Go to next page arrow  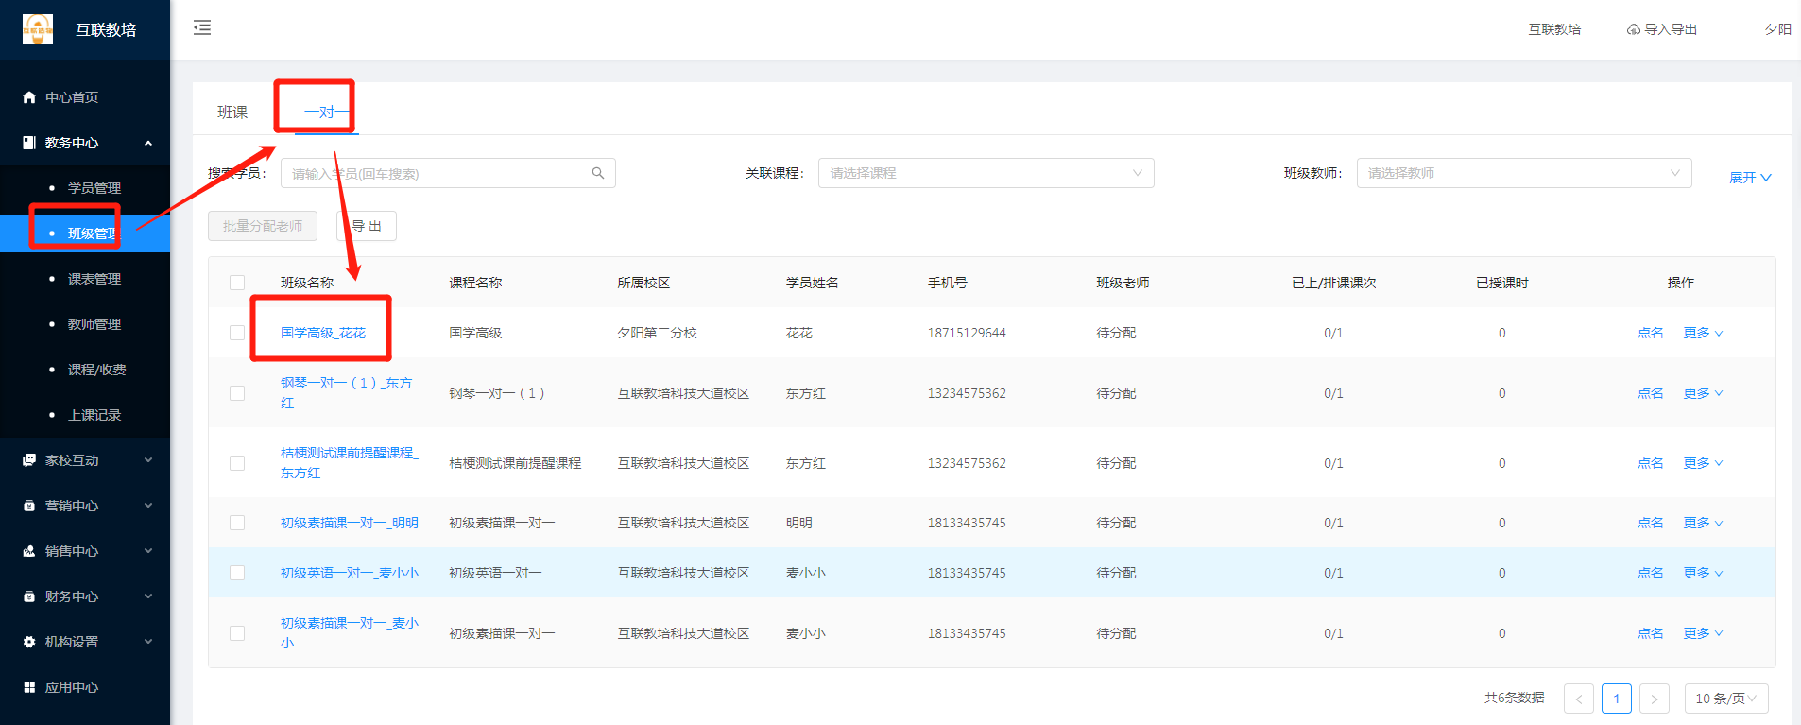[1655, 699]
